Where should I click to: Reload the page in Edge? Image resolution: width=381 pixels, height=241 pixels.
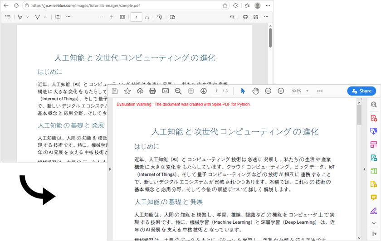[16, 5]
